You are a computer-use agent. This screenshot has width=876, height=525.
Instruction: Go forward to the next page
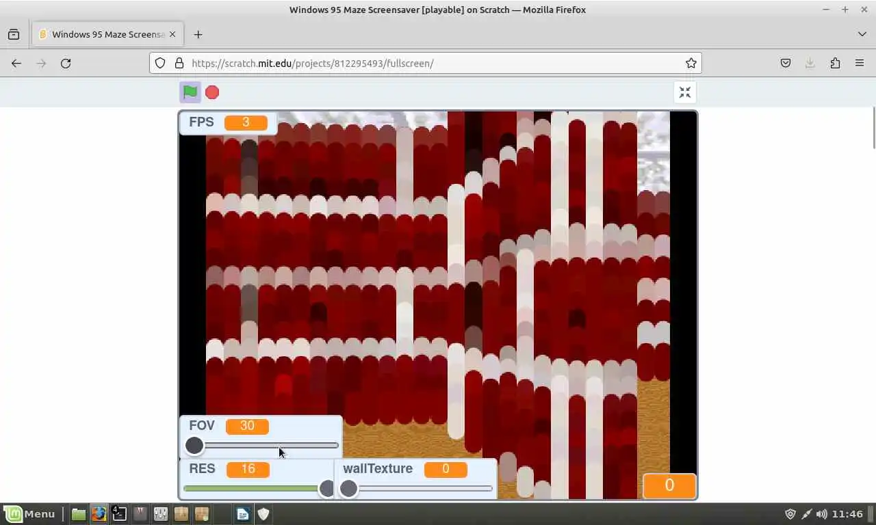(41, 63)
